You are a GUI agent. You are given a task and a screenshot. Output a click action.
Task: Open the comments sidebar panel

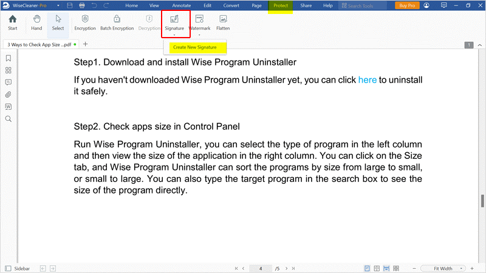pos(9,83)
